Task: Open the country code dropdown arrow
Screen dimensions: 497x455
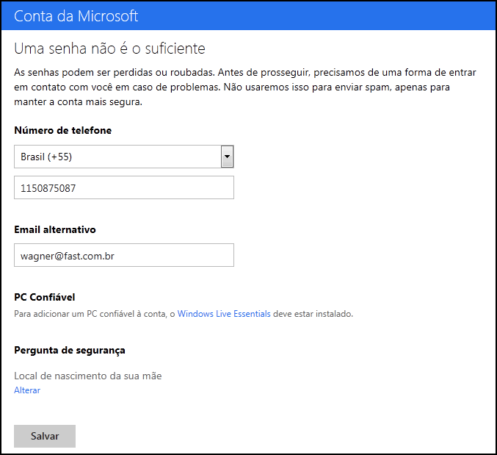Action: [228, 157]
